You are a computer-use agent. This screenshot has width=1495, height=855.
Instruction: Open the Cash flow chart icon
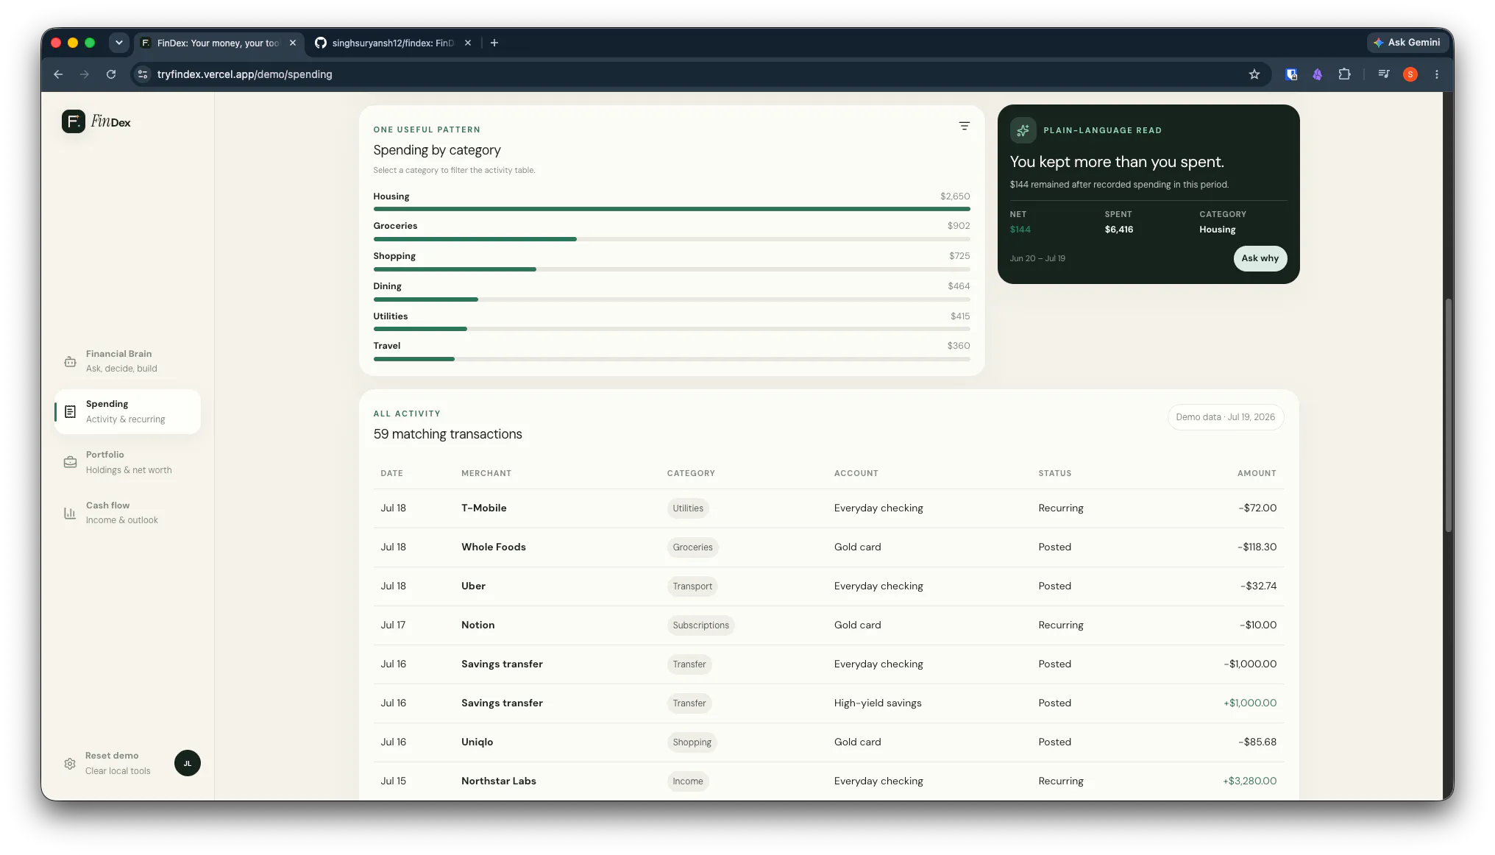tap(70, 513)
